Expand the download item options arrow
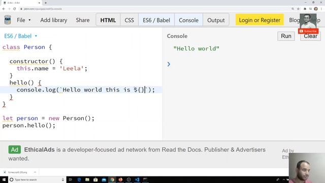 coord(35,172)
